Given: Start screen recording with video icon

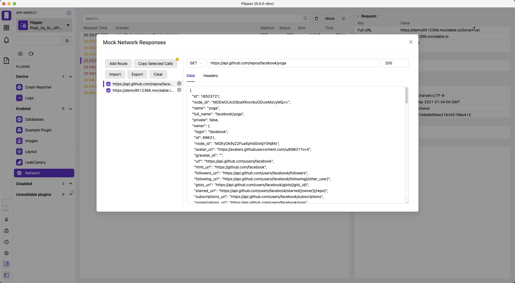Looking at the screenshot, I should (x=31, y=54).
